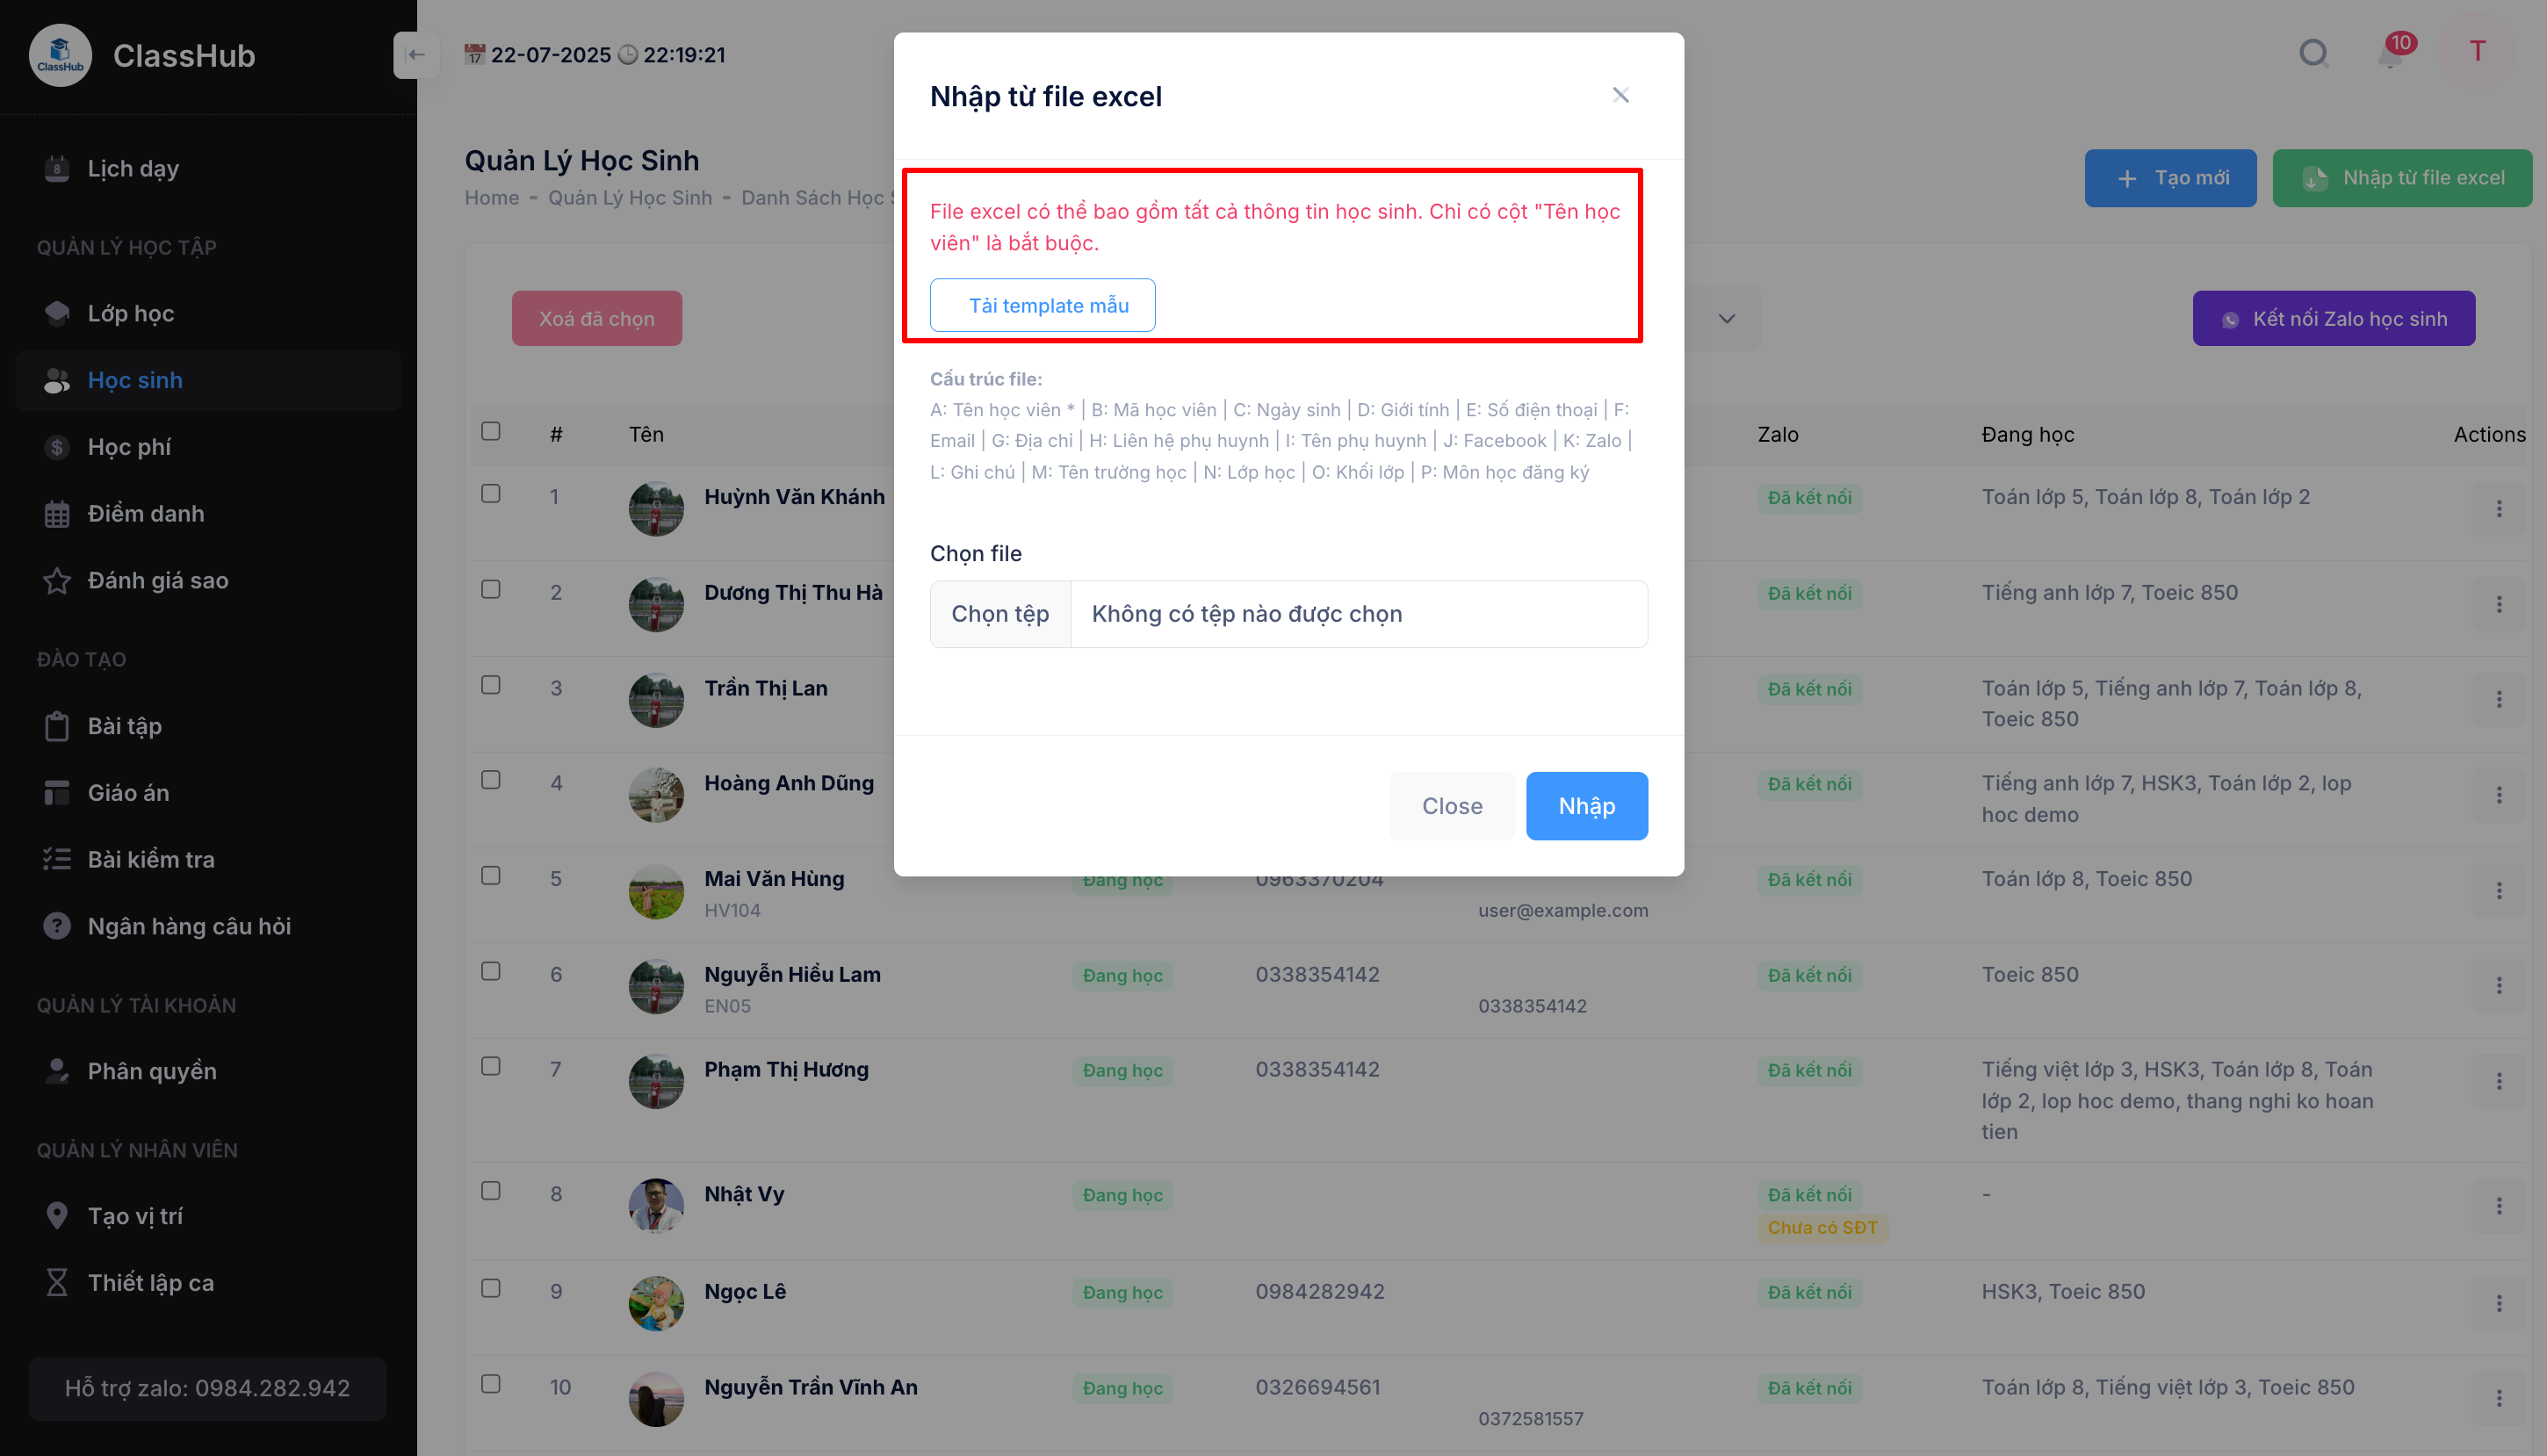
Task: Click the ClassHub logo icon
Action: coord(60,55)
